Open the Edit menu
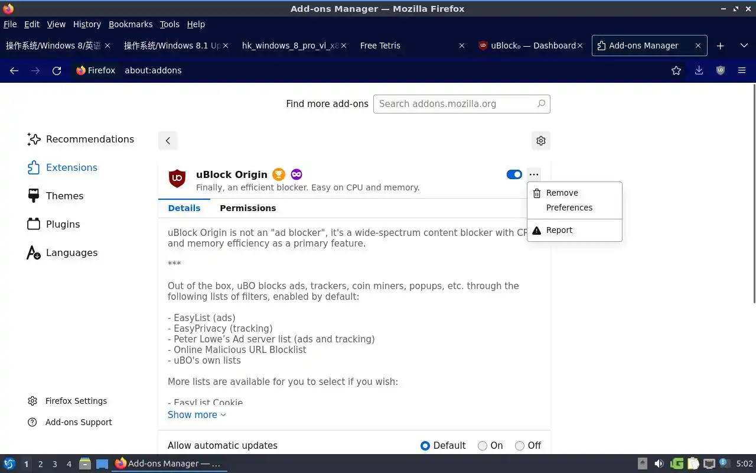The height and width of the screenshot is (473, 756). click(x=32, y=24)
